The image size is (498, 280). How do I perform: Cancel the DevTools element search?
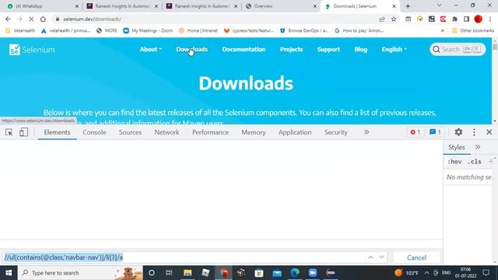(417, 257)
